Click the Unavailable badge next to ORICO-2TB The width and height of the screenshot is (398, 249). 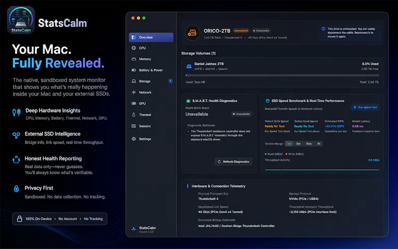pyautogui.click(x=261, y=31)
